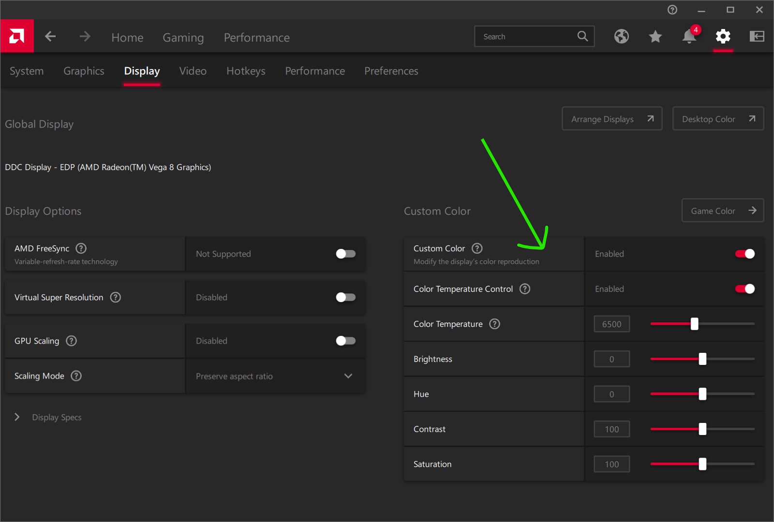Open settings gear icon
The image size is (774, 522).
point(723,36)
